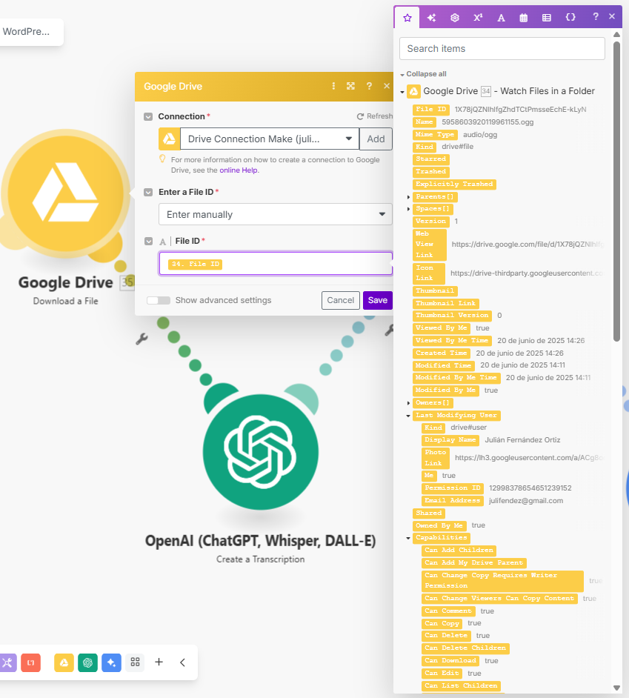The height and width of the screenshot is (698, 629).
Task: Open custom variables braces tab
Action: tap(570, 17)
